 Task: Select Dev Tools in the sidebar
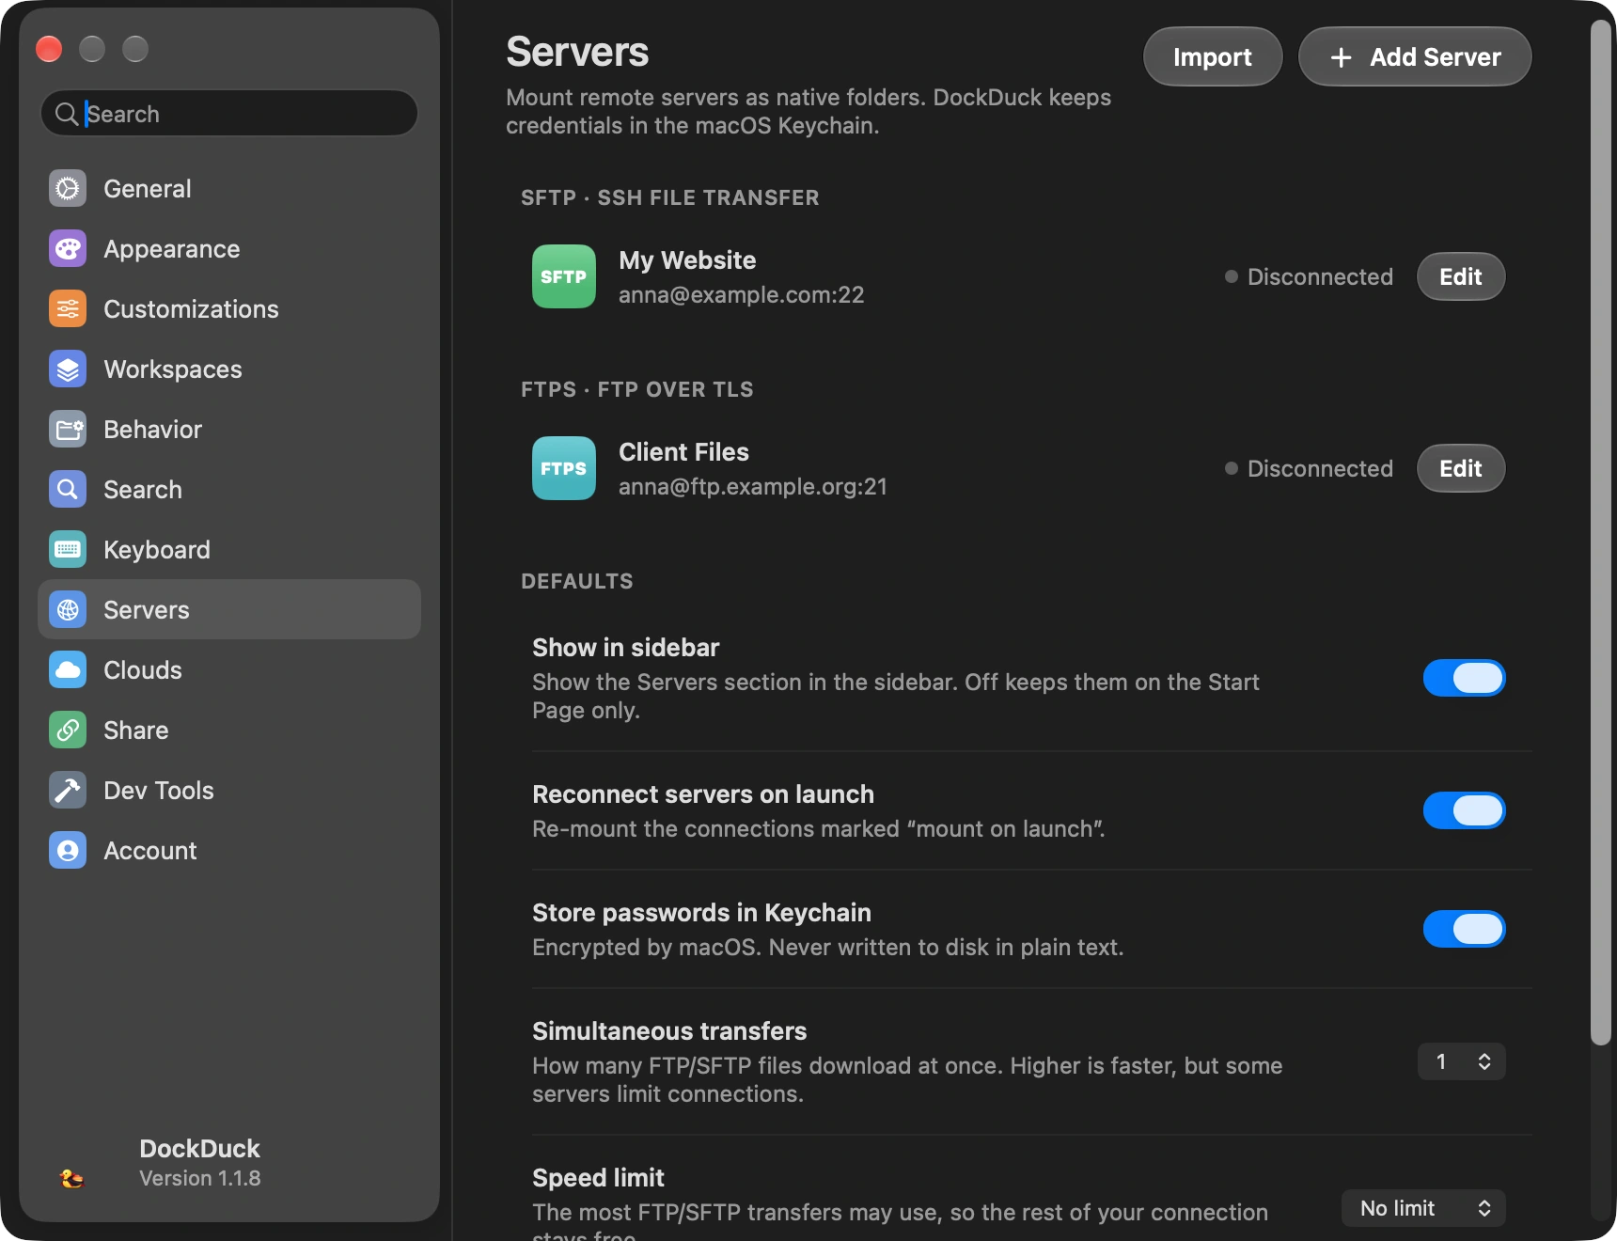point(229,791)
